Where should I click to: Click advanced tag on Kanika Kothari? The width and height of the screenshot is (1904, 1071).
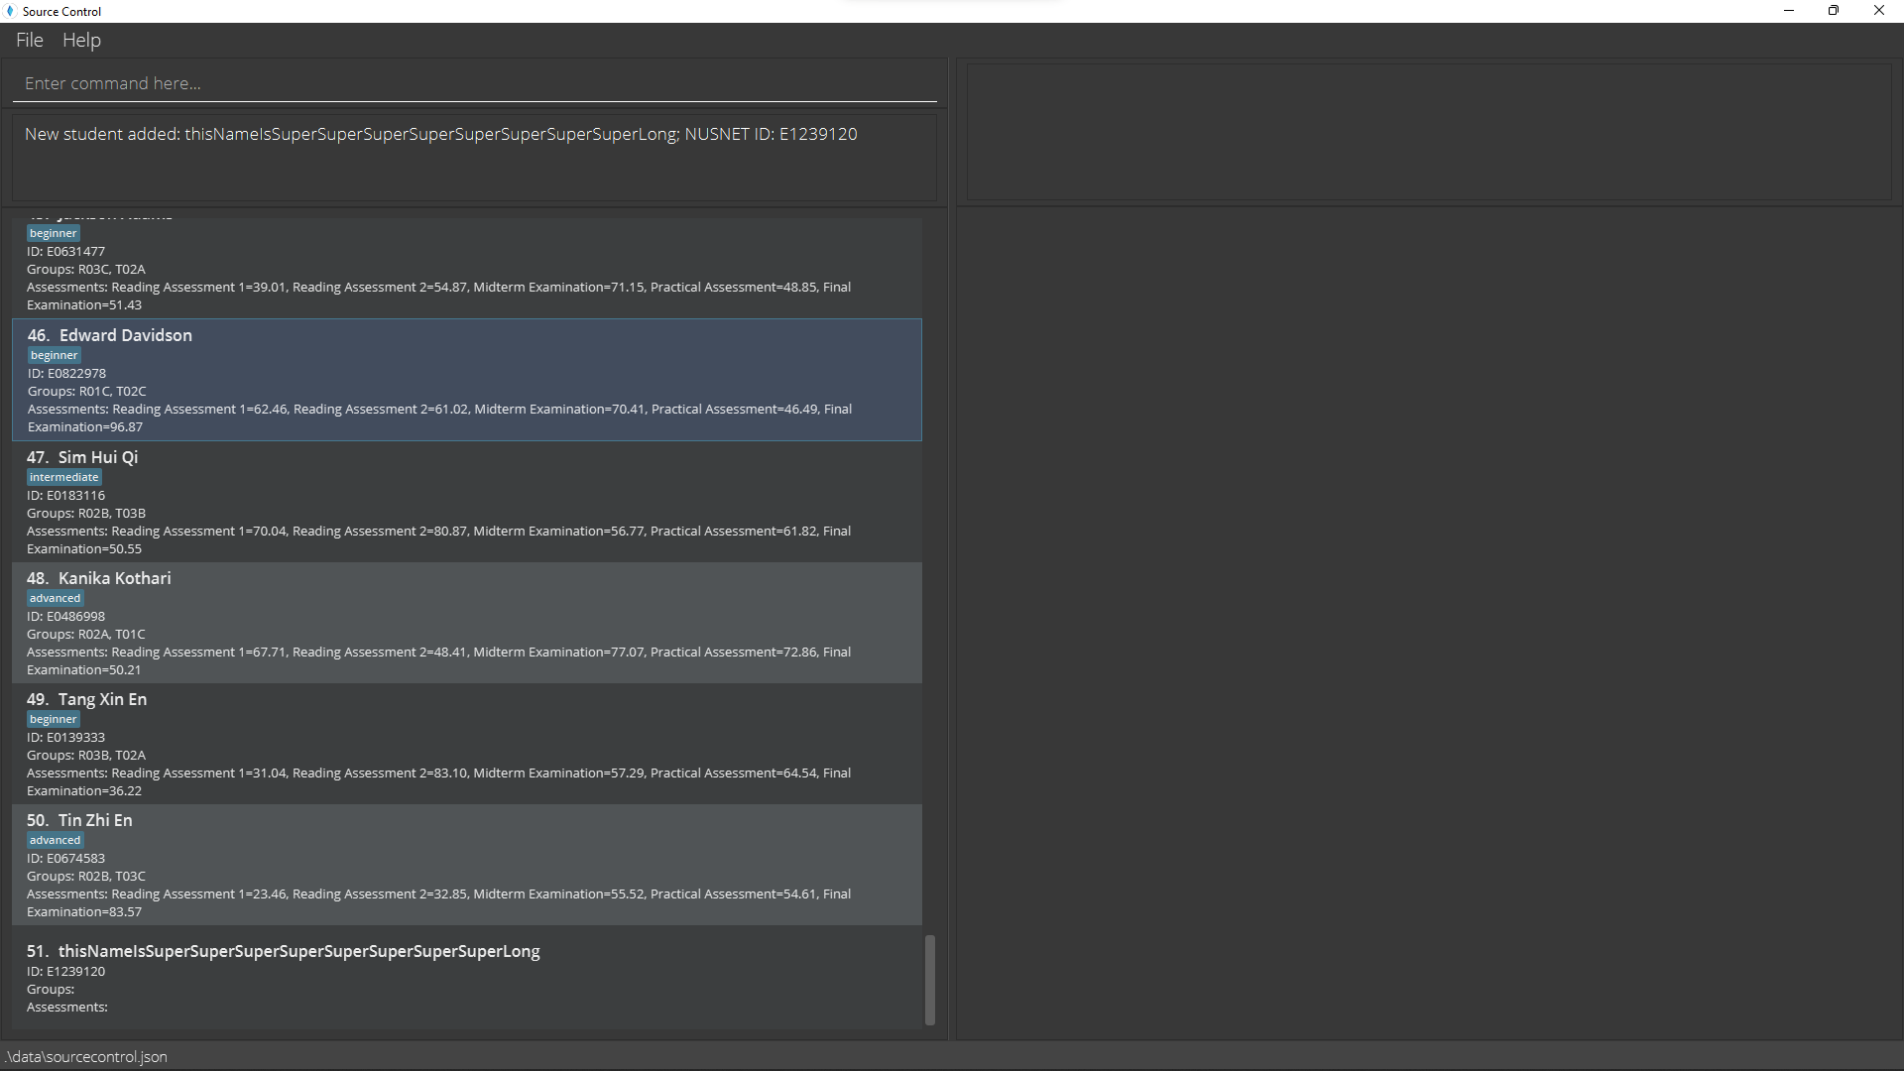55,598
